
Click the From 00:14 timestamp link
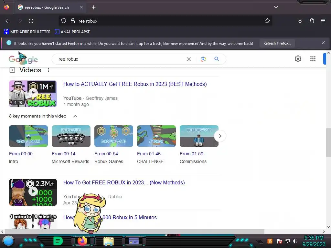point(63,154)
